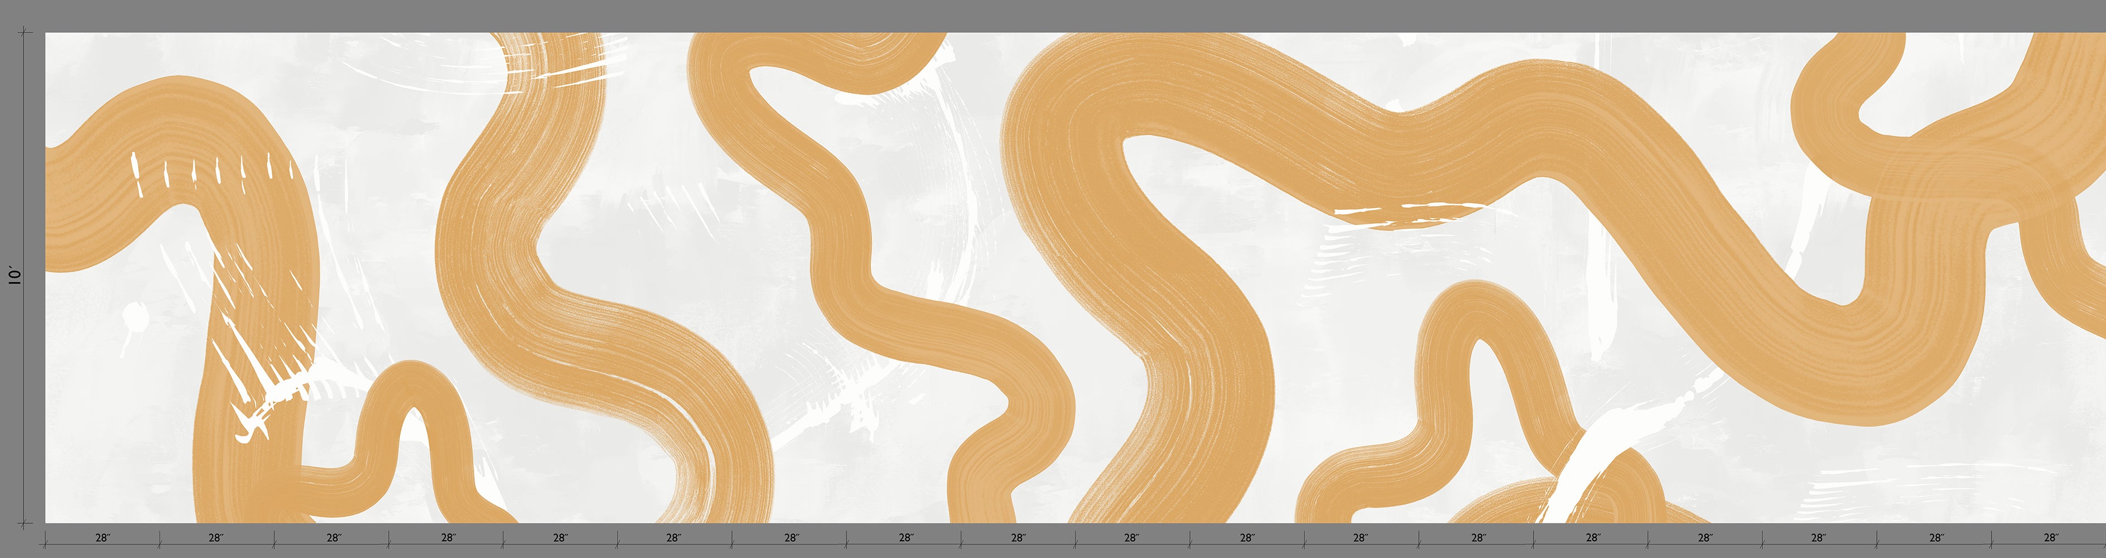Click the top crosshair mark of height ruler
The width and height of the screenshot is (2106, 558).
pos(25,33)
